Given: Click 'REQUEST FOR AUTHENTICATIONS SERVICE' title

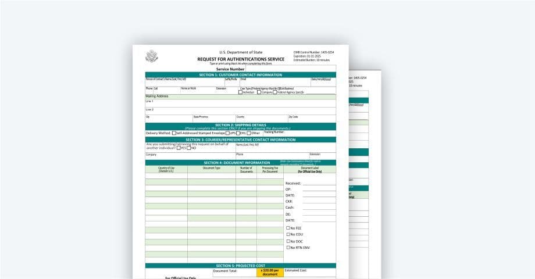Looking at the screenshot, I should [x=241, y=59].
